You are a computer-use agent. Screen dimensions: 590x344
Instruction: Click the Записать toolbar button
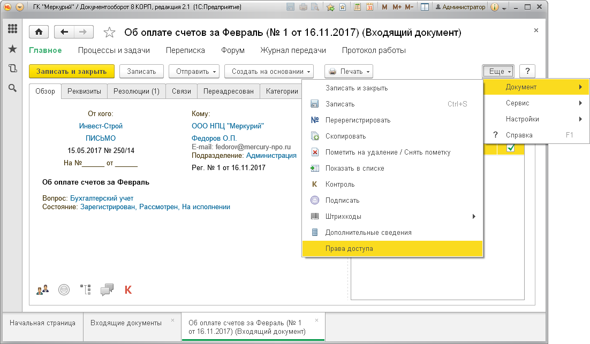coord(141,72)
